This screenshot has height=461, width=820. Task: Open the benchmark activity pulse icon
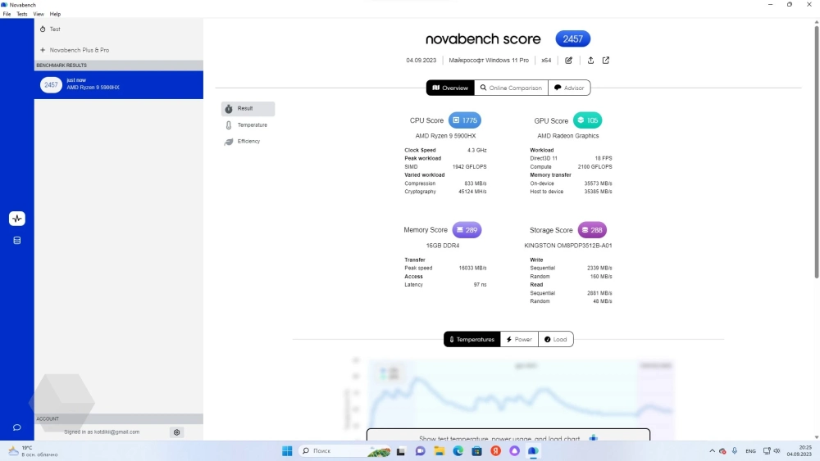coord(16,219)
